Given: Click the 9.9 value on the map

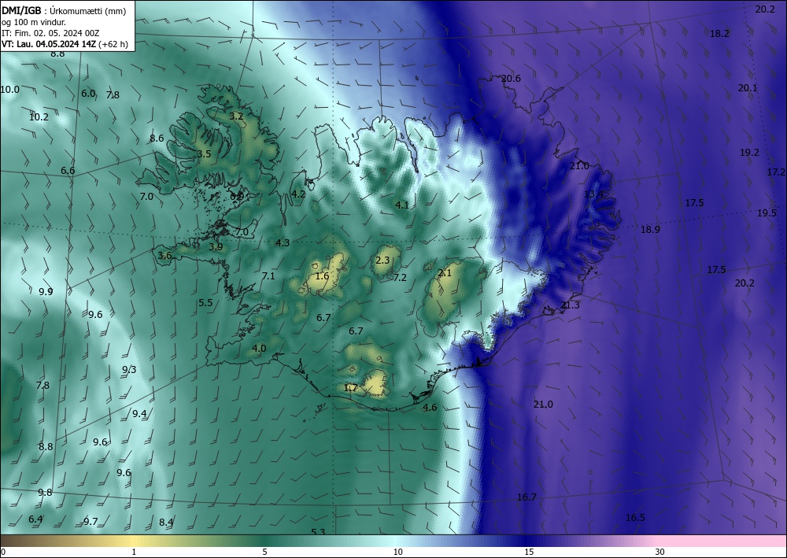Looking at the screenshot, I should tap(46, 291).
